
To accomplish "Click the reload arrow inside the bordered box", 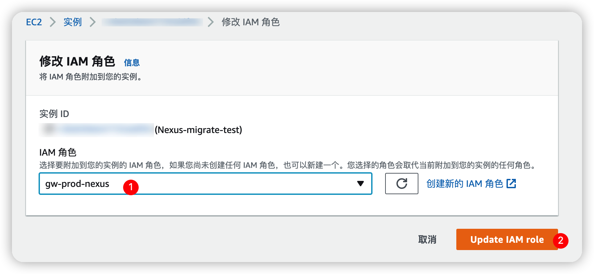I will [x=401, y=184].
